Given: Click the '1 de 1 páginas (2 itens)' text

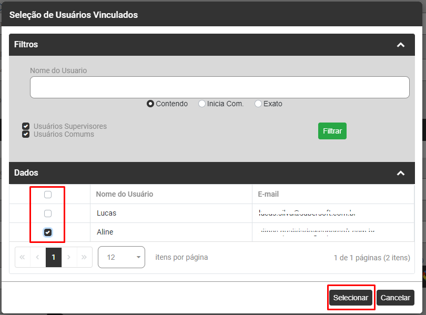Looking at the screenshot, I should click(x=372, y=258).
